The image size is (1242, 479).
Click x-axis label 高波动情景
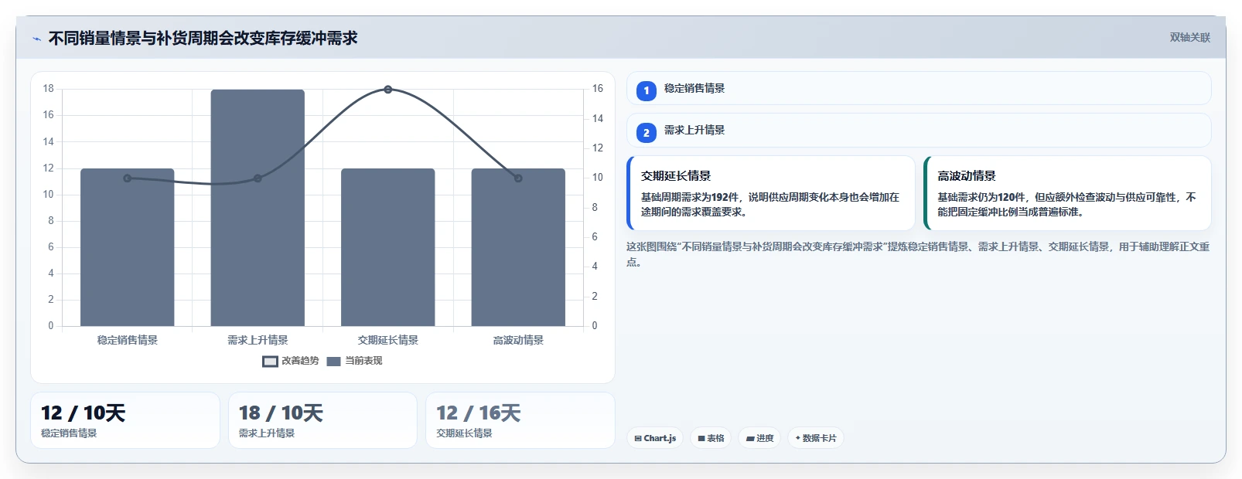(x=518, y=340)
